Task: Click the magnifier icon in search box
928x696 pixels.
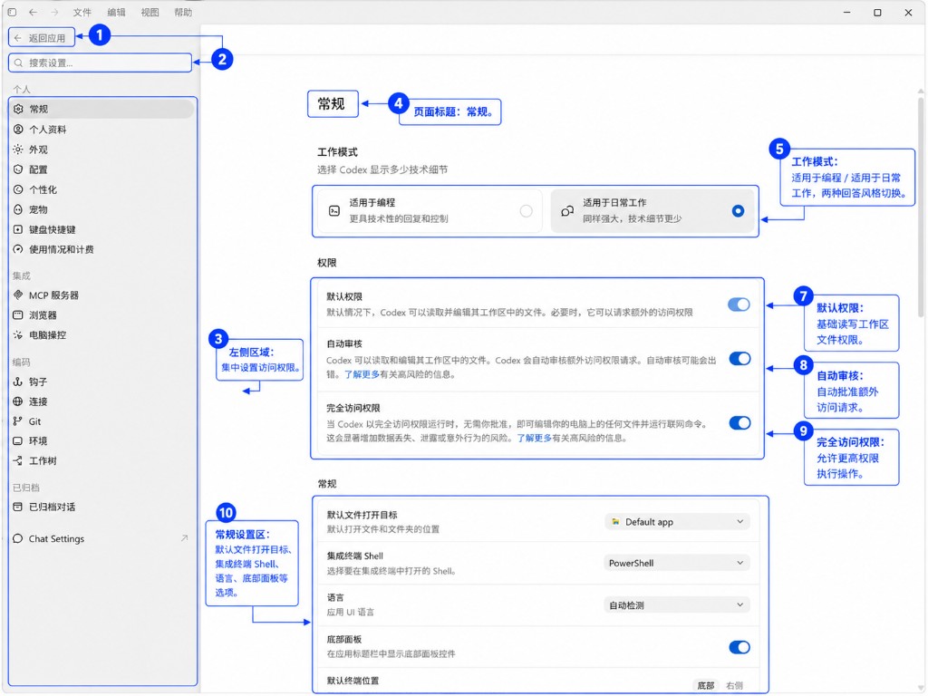Action: pos(18,63)
